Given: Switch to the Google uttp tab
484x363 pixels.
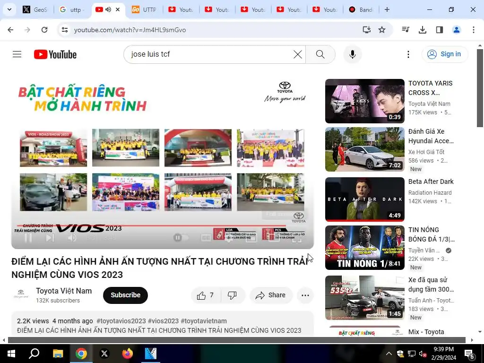Looking at the screenshot, I should 72,9.
